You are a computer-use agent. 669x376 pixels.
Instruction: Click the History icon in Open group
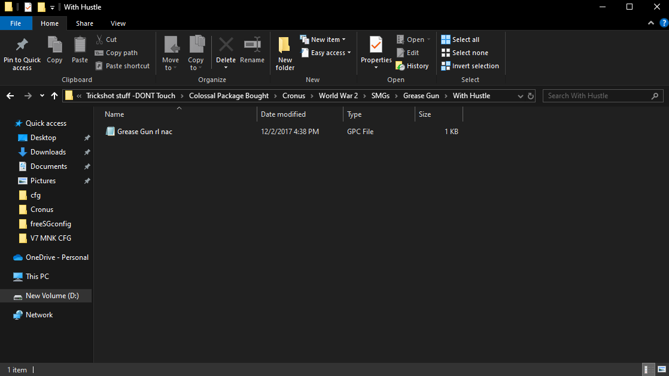[412, 66]
